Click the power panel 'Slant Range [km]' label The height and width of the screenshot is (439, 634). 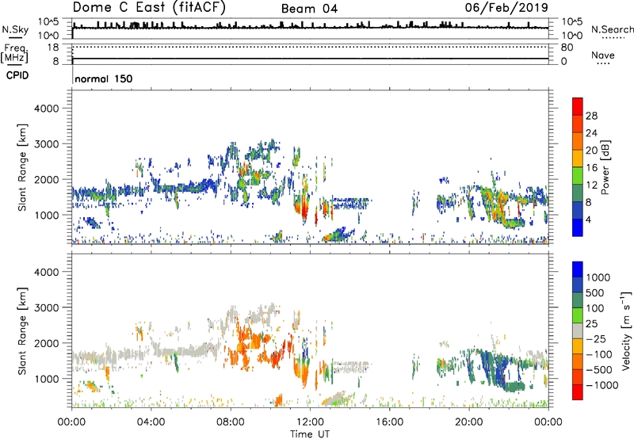[x=23, y=167]
